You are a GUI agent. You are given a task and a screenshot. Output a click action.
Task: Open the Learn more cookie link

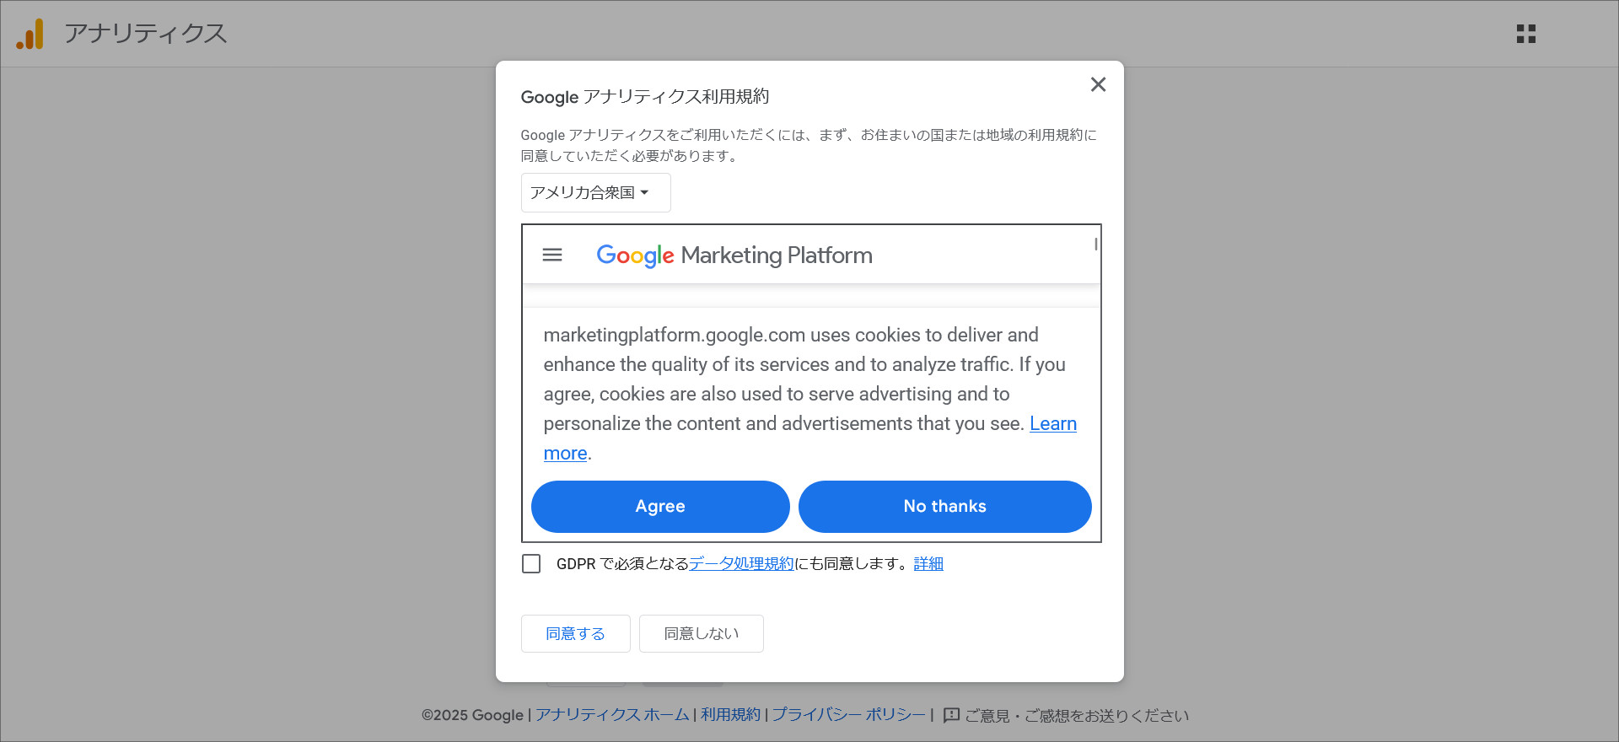pyautogui.click(x=1053, y=423)
